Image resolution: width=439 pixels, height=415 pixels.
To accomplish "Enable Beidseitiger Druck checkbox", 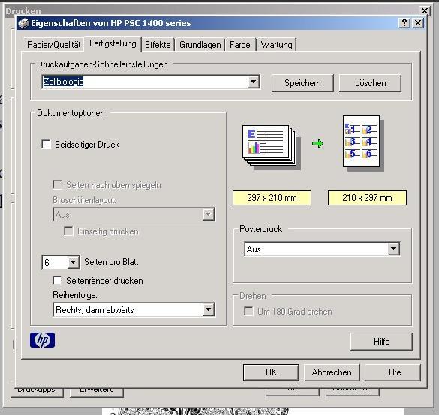I will 46,145.
